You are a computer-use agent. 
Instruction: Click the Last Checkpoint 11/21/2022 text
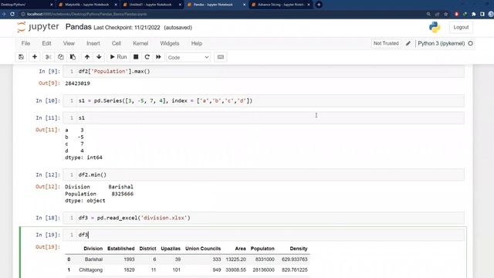click(x=127, y=28)
